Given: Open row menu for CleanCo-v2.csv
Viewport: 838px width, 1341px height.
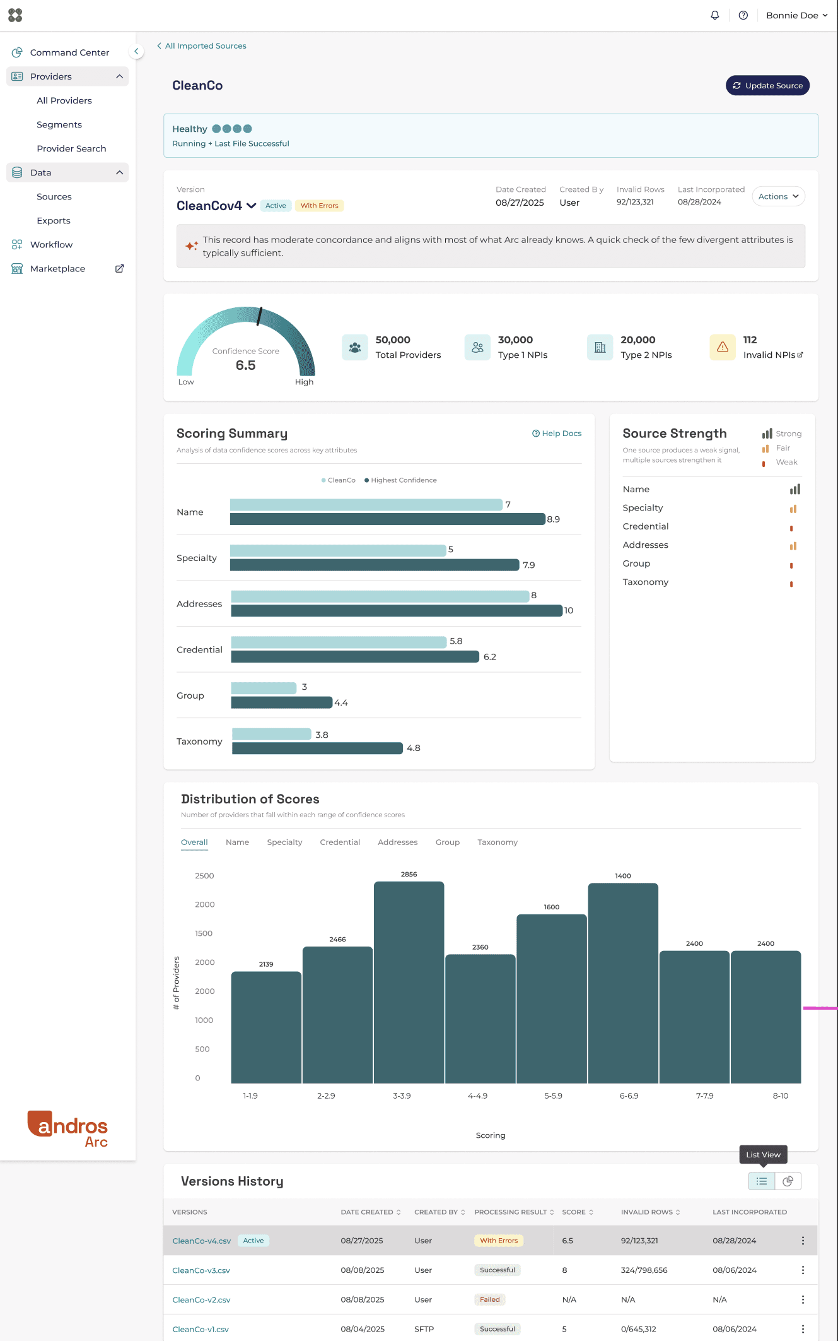Looking at the screenshot, I should coord(803,1300).
